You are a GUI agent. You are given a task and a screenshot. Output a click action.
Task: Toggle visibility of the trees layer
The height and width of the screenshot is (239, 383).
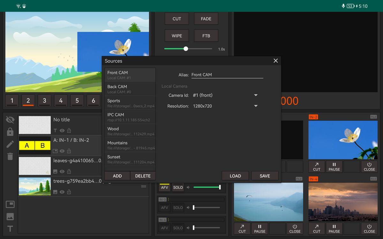pos(62,192)
